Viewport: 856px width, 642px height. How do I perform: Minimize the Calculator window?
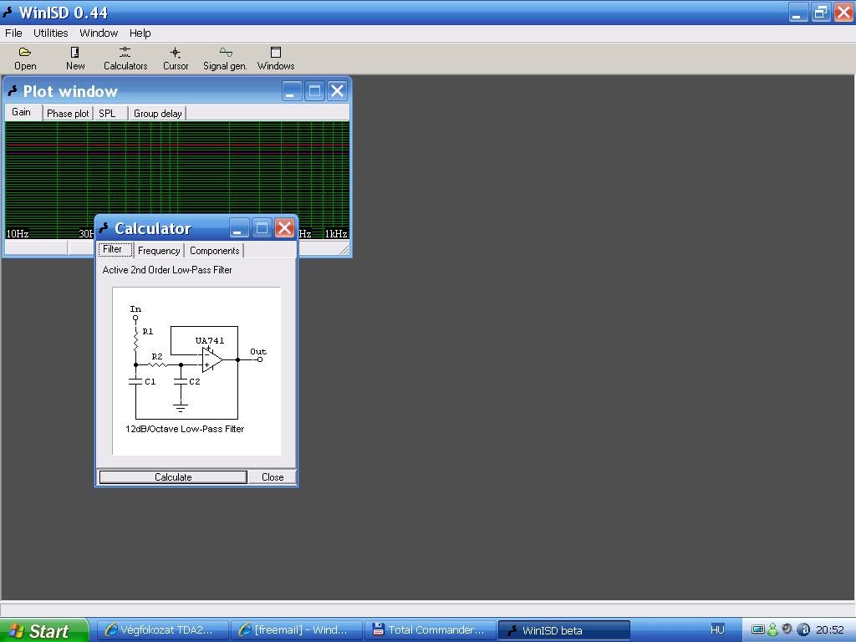tap(238, 228)
